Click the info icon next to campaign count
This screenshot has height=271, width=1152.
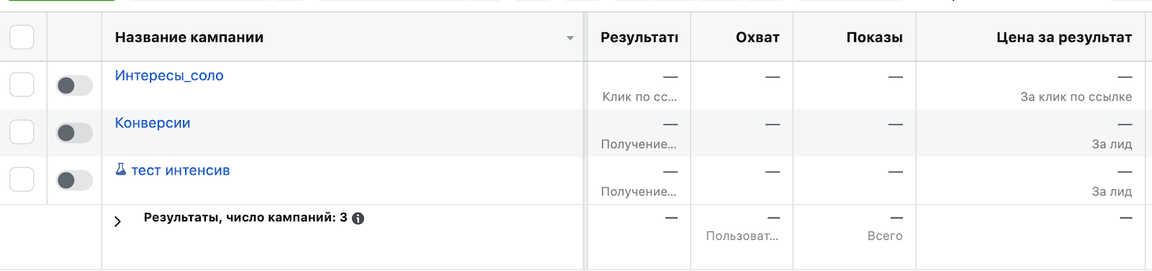click(358, 219)
